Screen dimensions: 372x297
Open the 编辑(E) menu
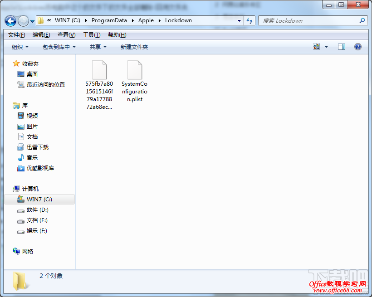[x=41, y=35]
